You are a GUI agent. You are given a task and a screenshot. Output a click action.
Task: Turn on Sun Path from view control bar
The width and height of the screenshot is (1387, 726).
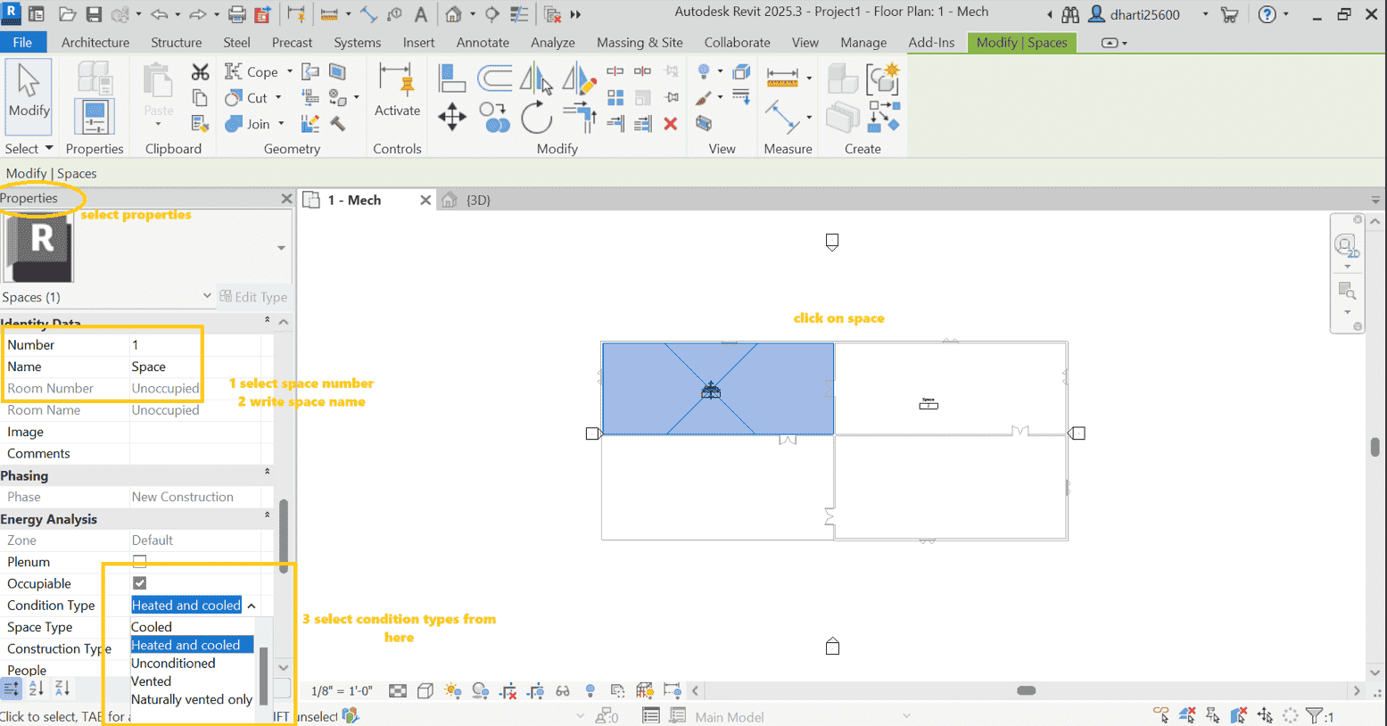(x=452, y=690)
